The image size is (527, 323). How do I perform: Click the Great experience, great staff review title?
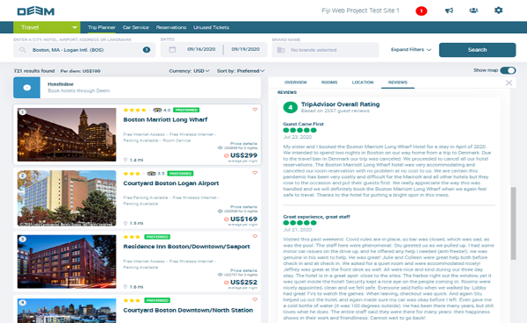pos(316,217)
